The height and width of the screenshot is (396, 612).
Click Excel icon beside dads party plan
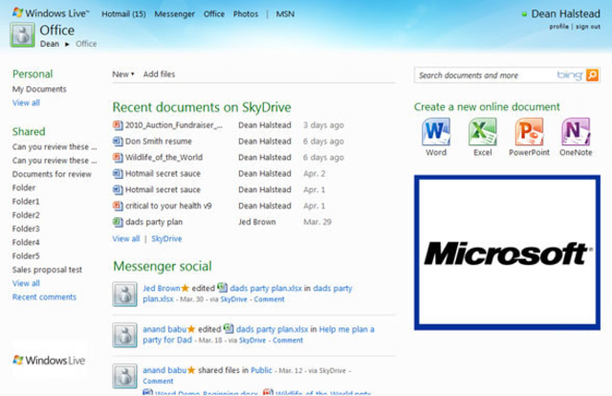pyautogui.click(x=118, y=222)
